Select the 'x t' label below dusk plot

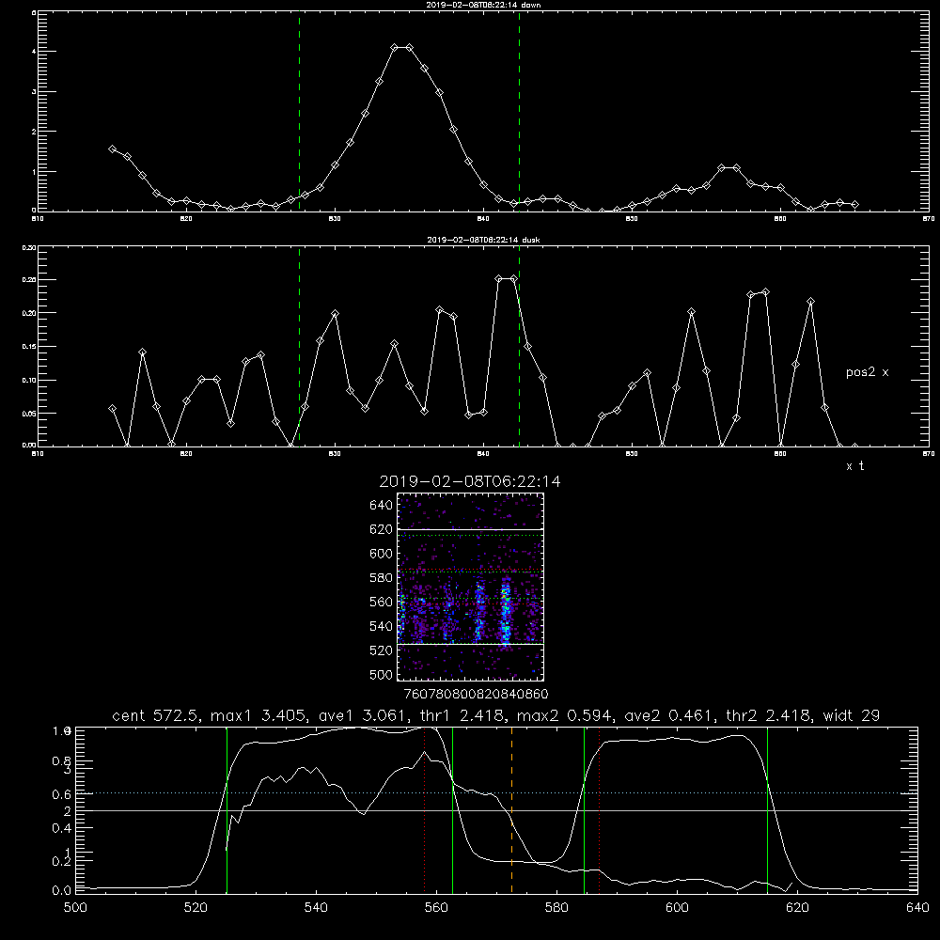pyautogui.click(x=854, y=466)
